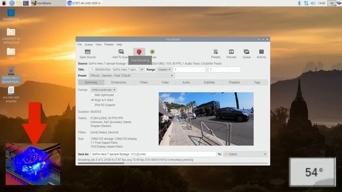Open the Format MPEG-4 dropdown

[x=104, y=90]
